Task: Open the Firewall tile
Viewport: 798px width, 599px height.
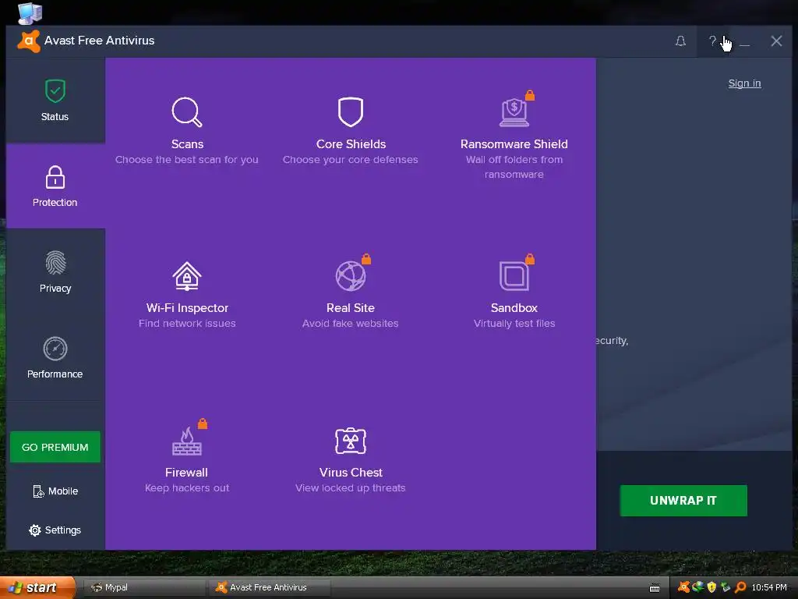Action: [x=187, y=456]
